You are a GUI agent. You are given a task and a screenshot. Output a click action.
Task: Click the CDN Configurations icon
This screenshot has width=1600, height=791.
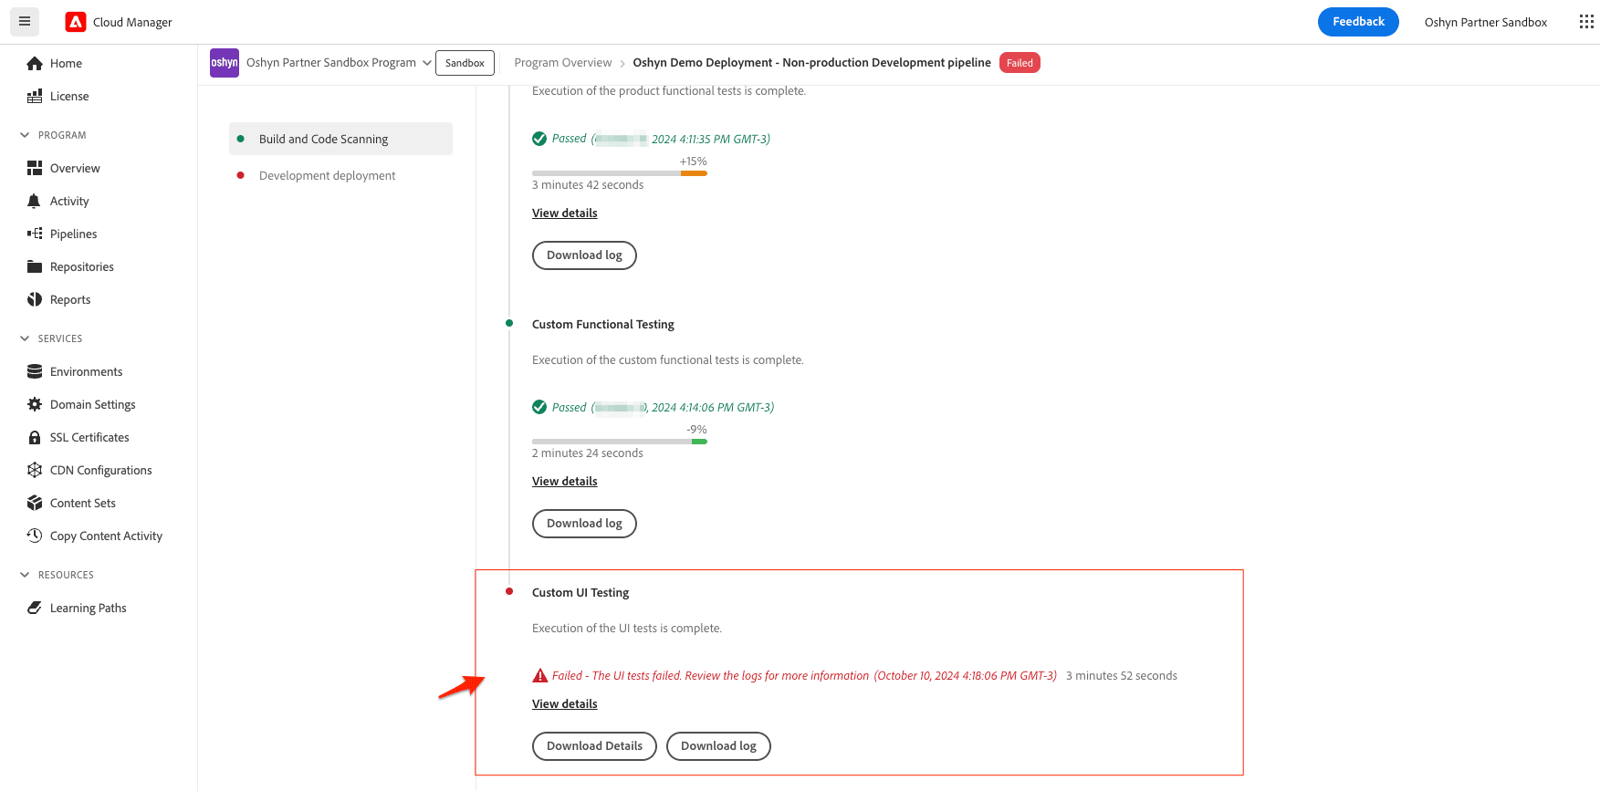(x=35, y=470)
